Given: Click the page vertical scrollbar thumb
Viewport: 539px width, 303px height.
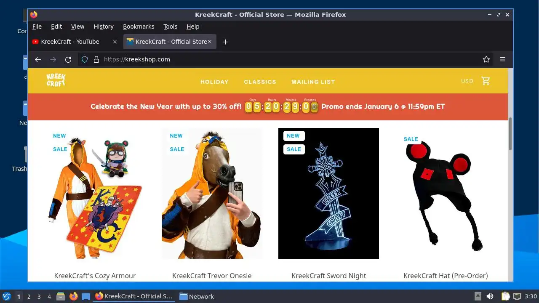Looking at the screenshot, I should point(510,134).
